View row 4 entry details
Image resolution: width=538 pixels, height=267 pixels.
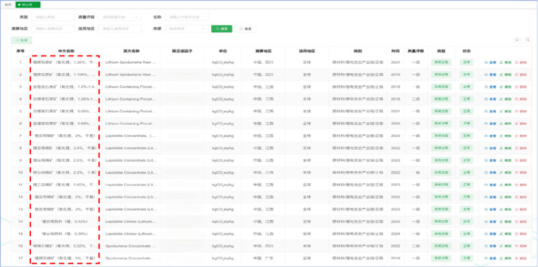point(490,99)
